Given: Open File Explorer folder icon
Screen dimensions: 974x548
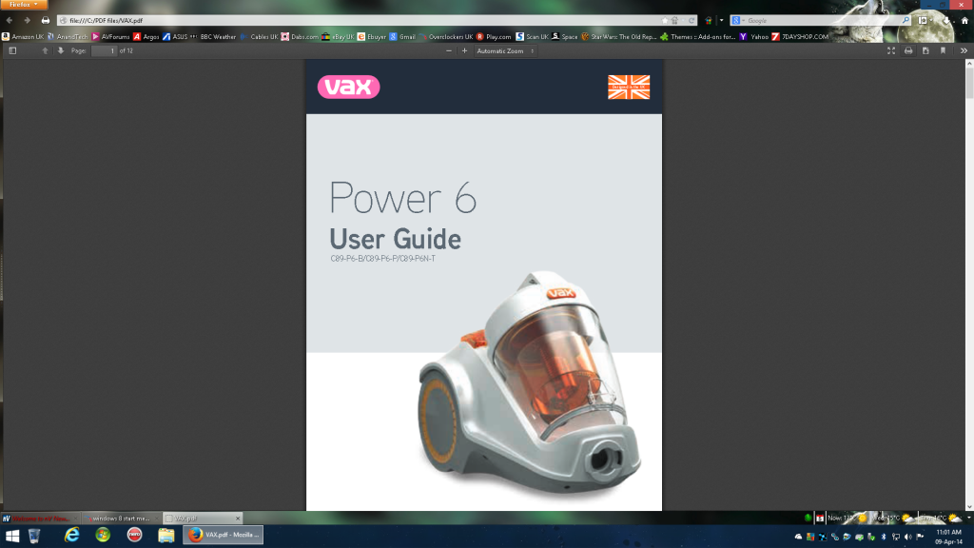Looking at the screenshot, I should (x=166, y=535).
